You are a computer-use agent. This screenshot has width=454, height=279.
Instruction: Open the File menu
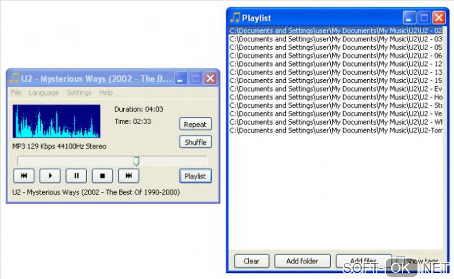(16, 93)
